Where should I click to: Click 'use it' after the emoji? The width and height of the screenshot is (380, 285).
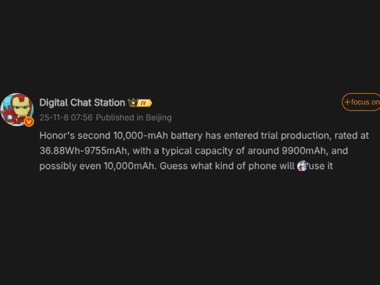[x=321, y=167]
